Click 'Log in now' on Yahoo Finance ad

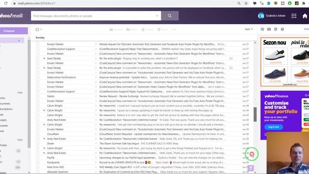click(274, 127)
